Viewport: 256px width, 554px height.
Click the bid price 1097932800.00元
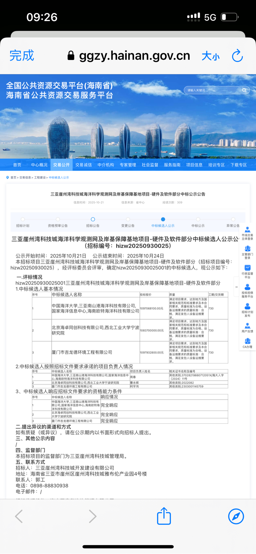152,352
